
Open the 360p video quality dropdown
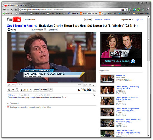80,85
